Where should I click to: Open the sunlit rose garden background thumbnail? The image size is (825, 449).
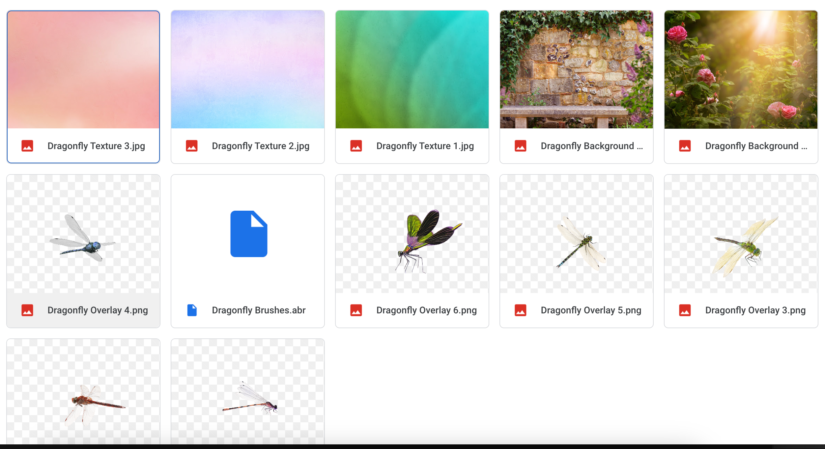741,69
